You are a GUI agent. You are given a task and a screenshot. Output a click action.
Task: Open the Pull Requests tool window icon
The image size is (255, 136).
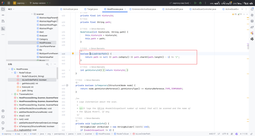tap(3, 21)
